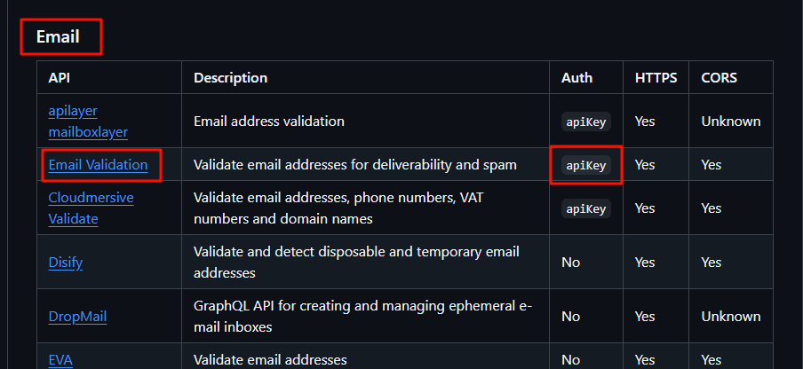The image size is (803, 369).
Task: Click the API column header
Action: coord(60,78)
